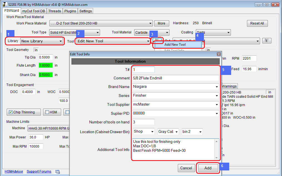Click the Reset All button

coord(257,23)
